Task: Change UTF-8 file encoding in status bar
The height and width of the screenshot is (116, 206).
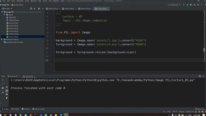Action: (174, 112)
